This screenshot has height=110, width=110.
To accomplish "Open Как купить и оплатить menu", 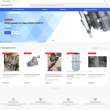I will 90,9.
